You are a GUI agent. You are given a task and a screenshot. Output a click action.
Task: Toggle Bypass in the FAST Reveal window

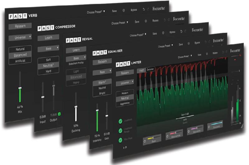tap(172, 32)
